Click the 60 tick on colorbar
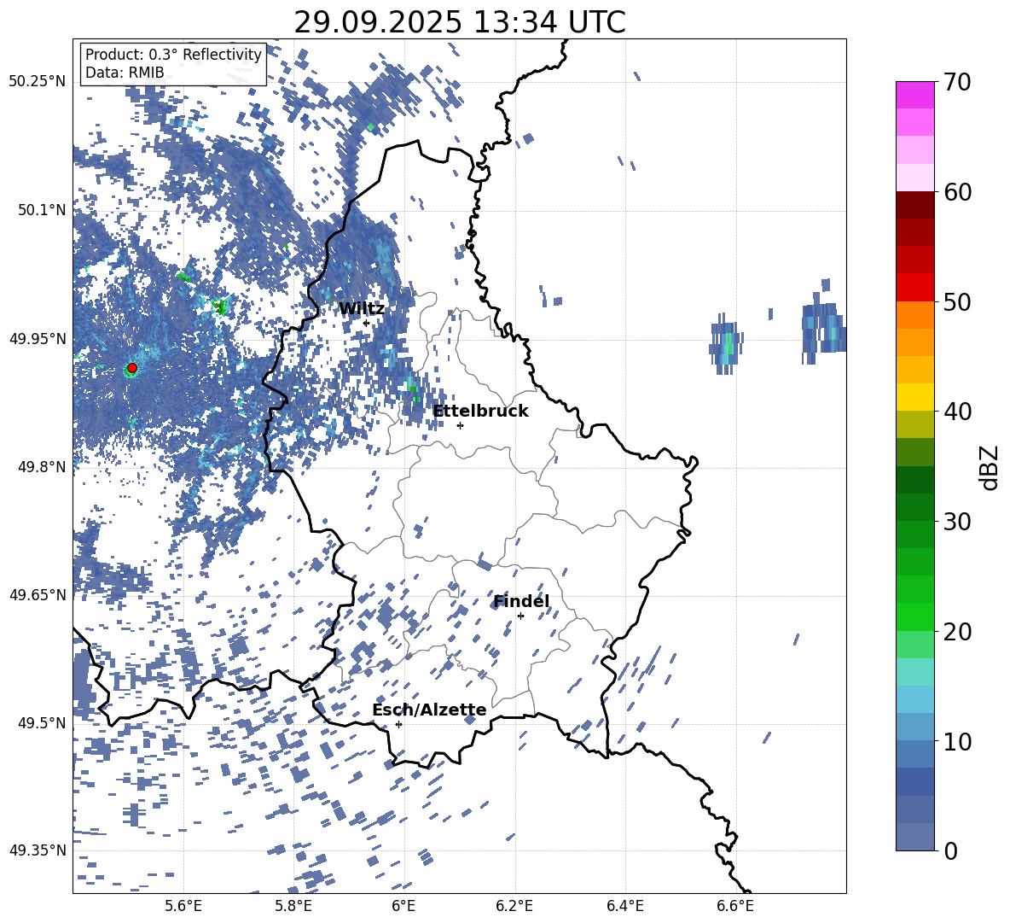Image resolution: width=1010 pixels, height=923 pixels. click(x=957, y=192)
